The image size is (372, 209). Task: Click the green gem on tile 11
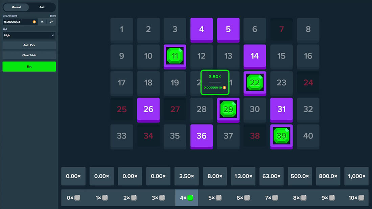(175, 56)
